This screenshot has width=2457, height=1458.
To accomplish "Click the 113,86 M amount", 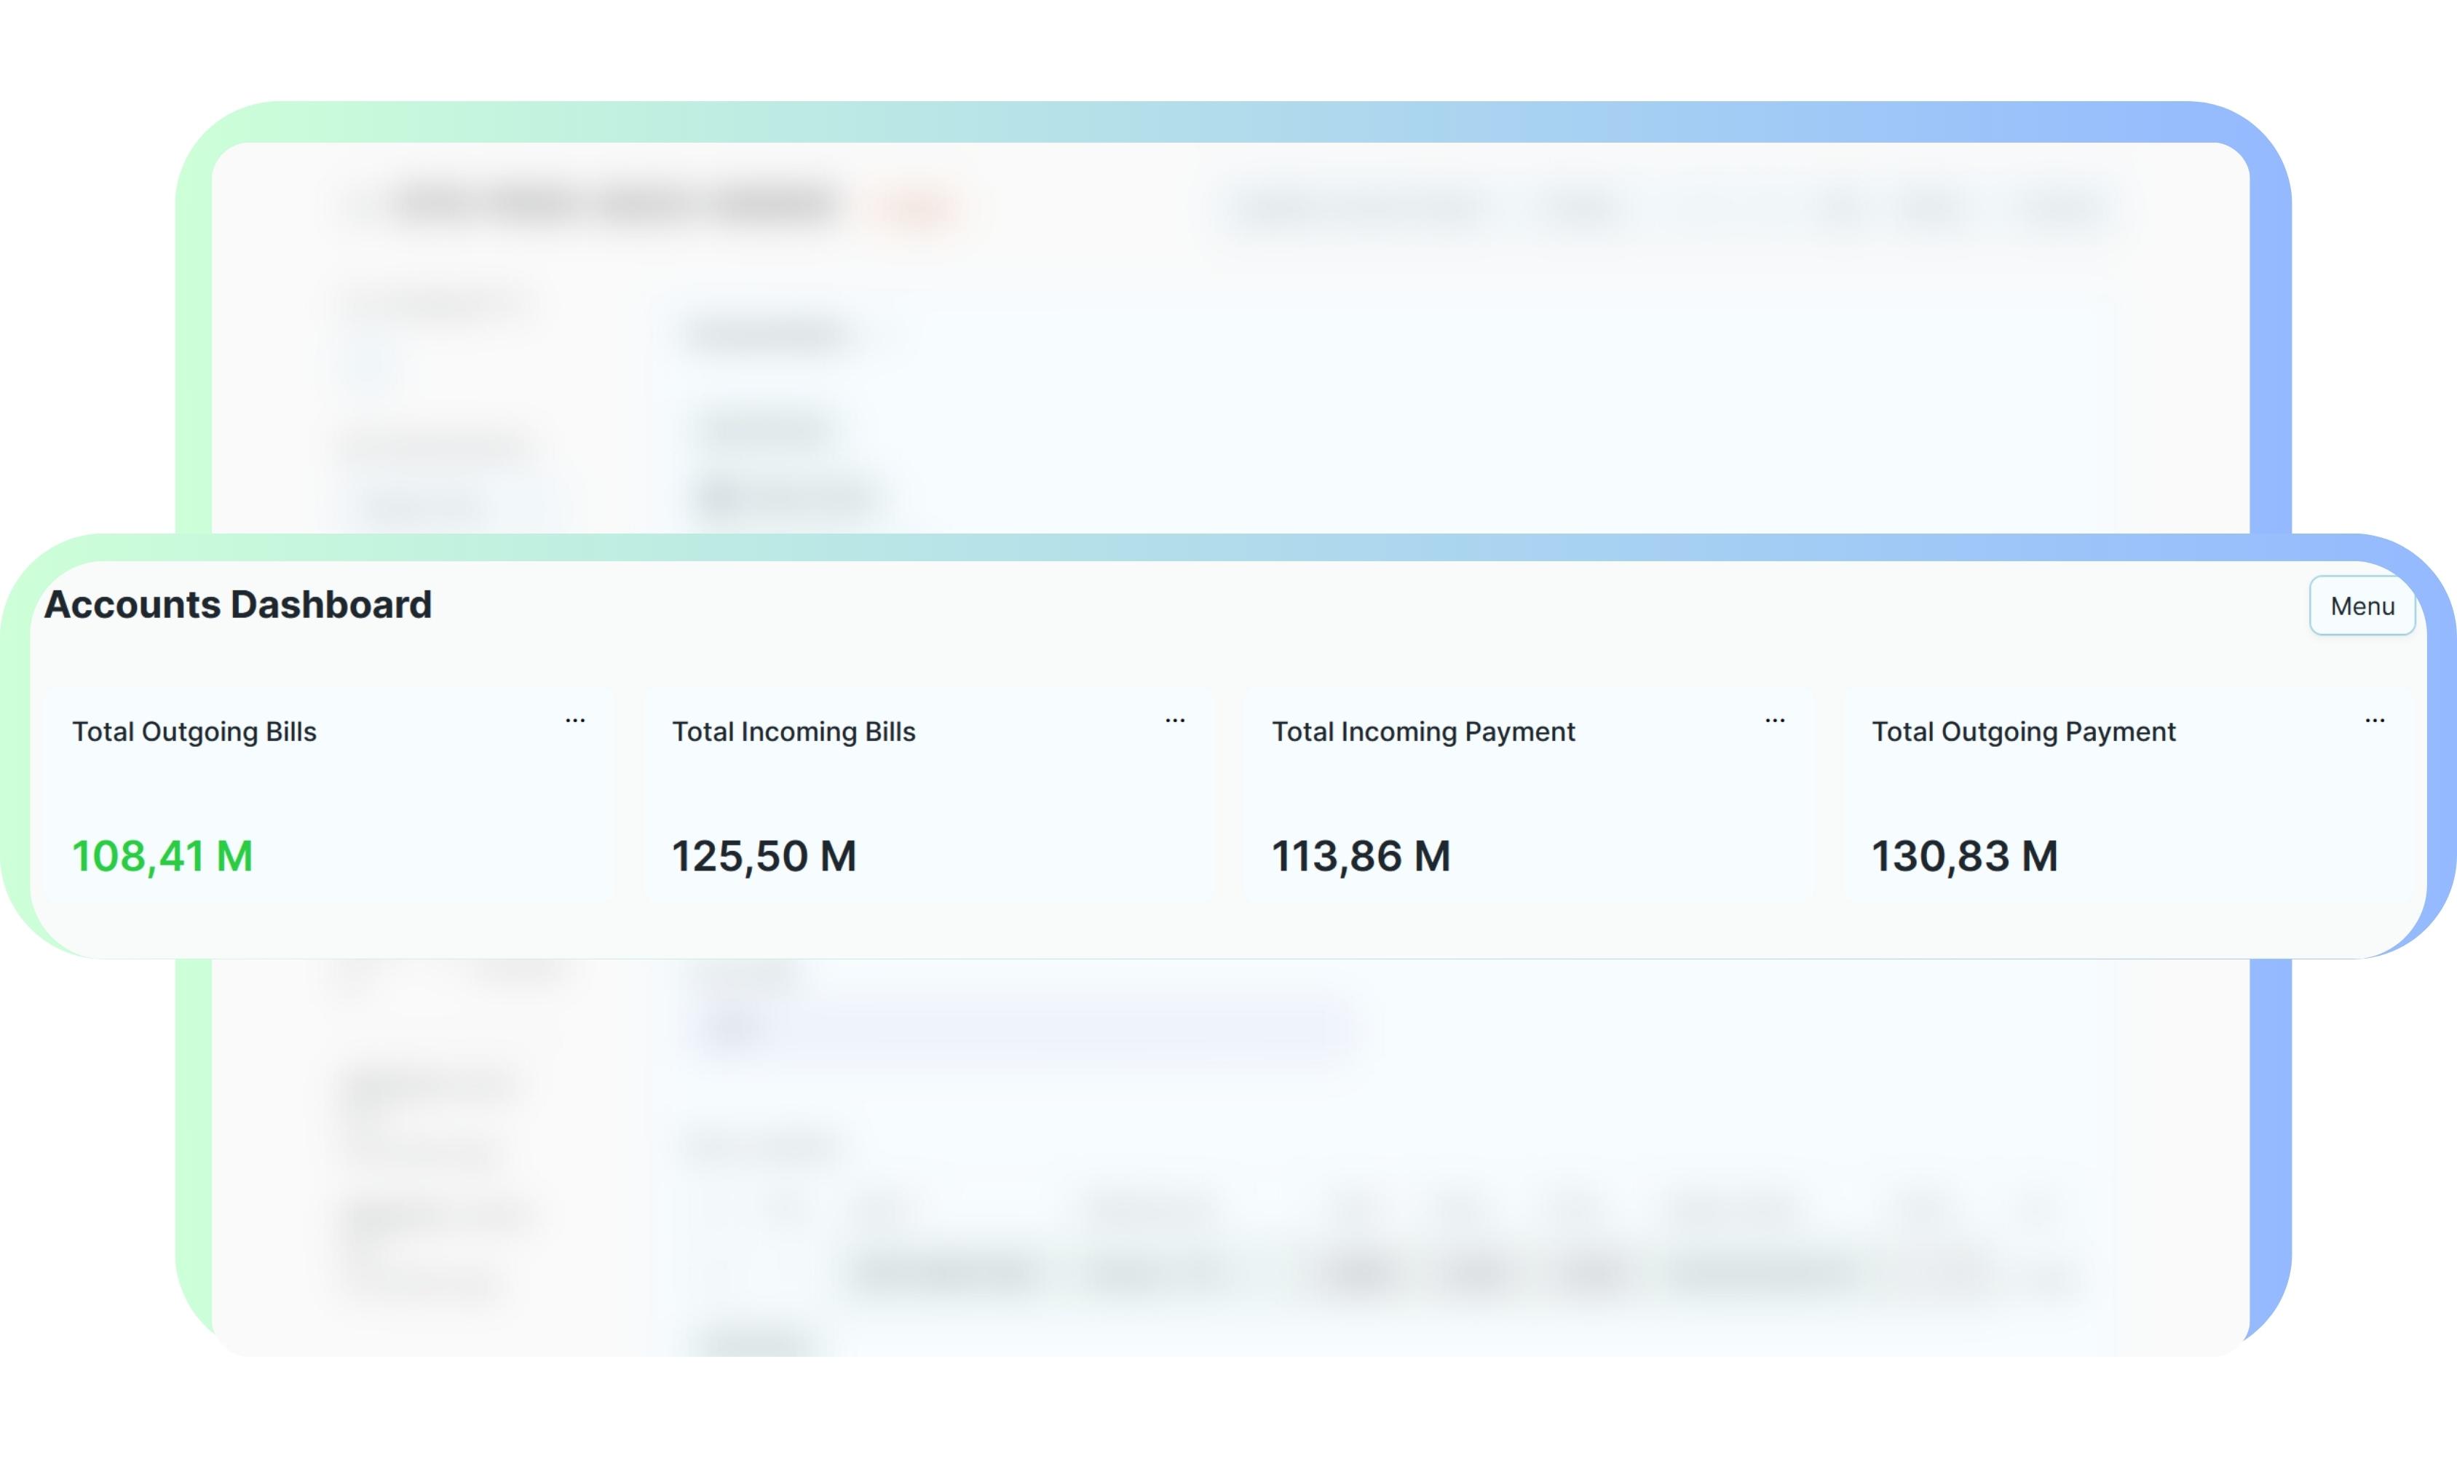I will 1361,856.
